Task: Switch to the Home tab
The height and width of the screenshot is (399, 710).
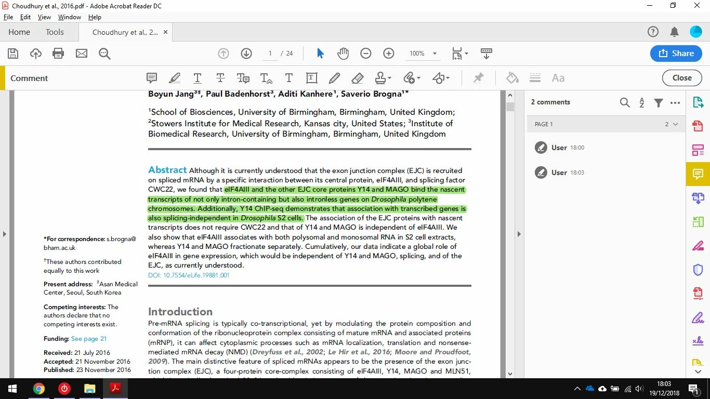Action: coord(19,32)
